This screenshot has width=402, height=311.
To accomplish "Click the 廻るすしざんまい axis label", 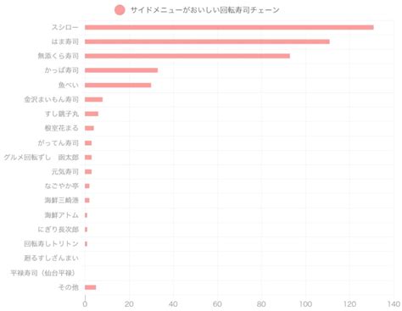I will 51,258.
